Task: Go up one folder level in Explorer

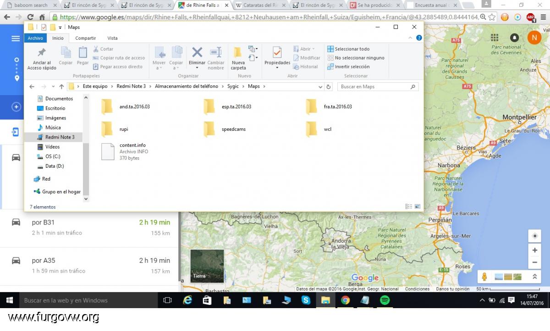Action: coord(61,86)
